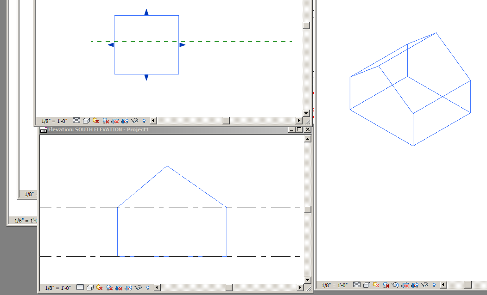Open Detail Level menu in 3D view
Screen dimensions: 487x295
pos(357,284)
